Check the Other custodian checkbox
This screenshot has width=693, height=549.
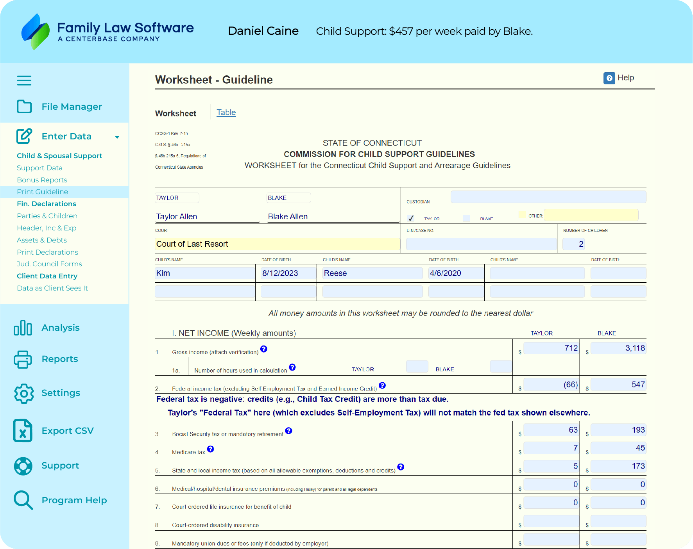(522, 215)
